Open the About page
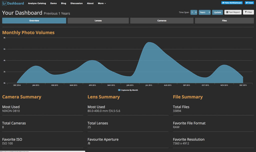This screenshot has height=152, width=256. [x=90, y=3]
